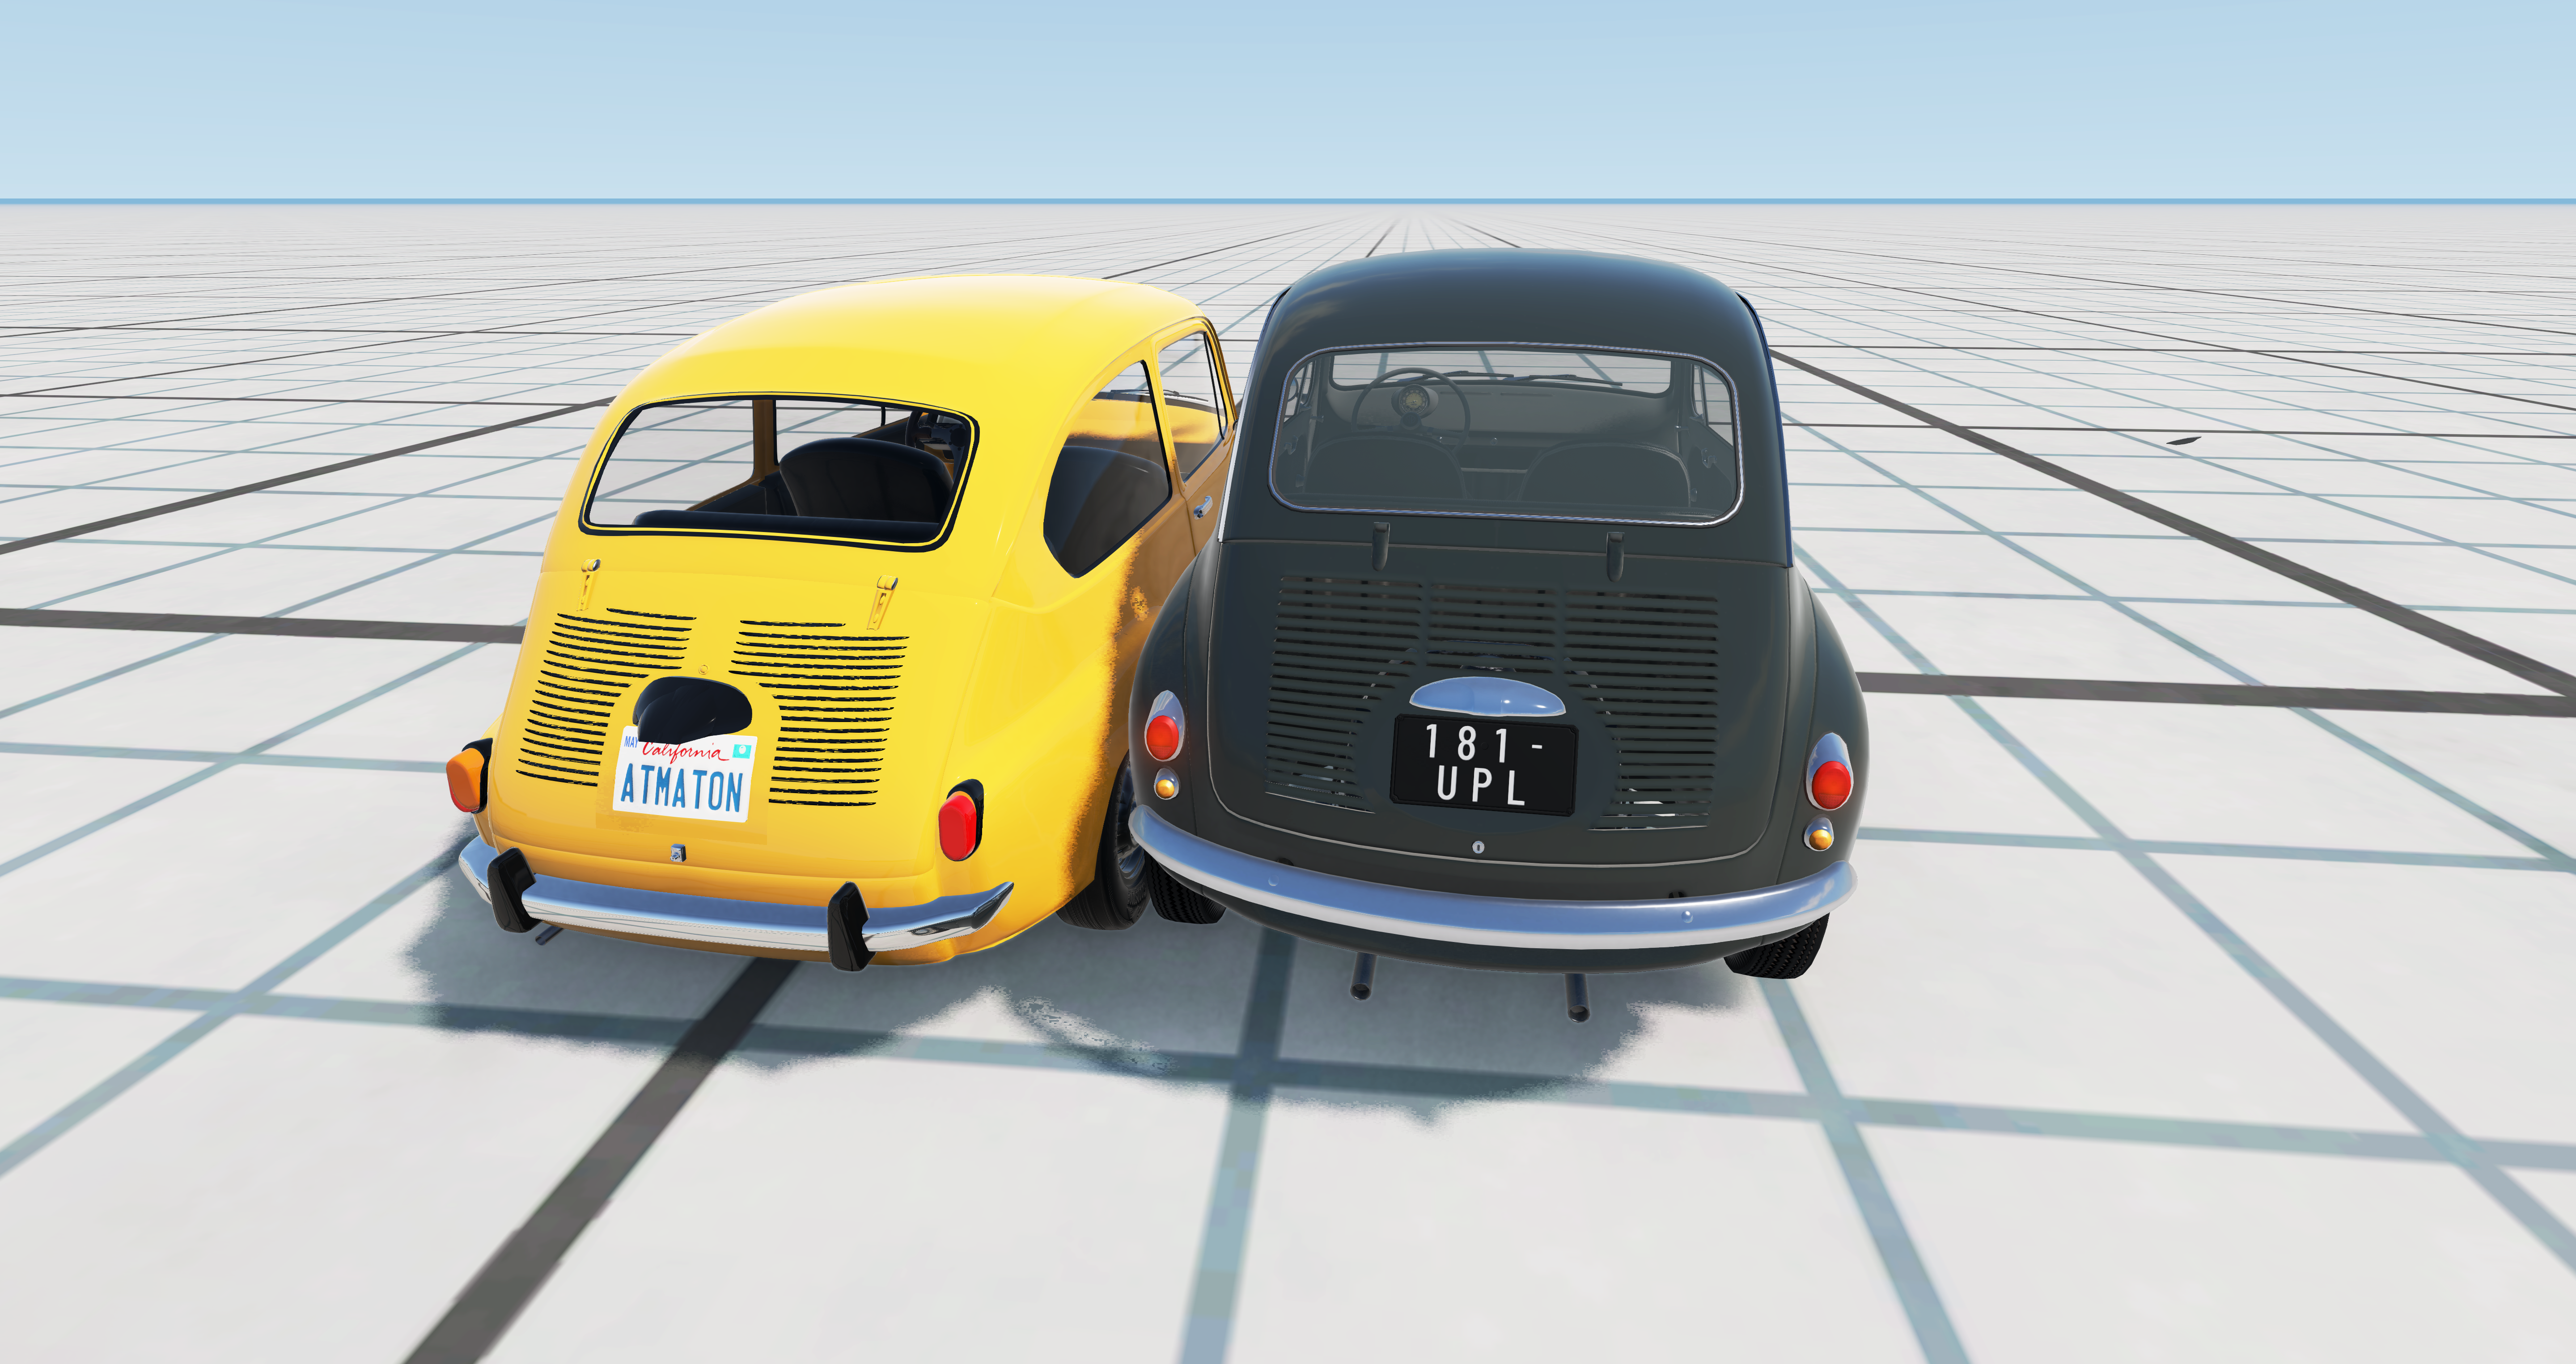Select the yellow car's rear window

coord(780,472)
